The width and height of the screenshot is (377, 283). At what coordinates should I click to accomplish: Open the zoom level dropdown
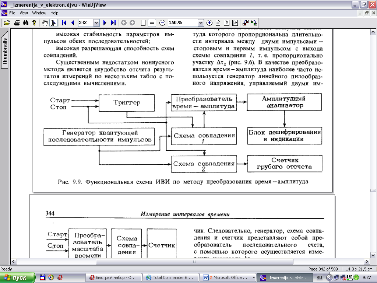pos(201,23)
